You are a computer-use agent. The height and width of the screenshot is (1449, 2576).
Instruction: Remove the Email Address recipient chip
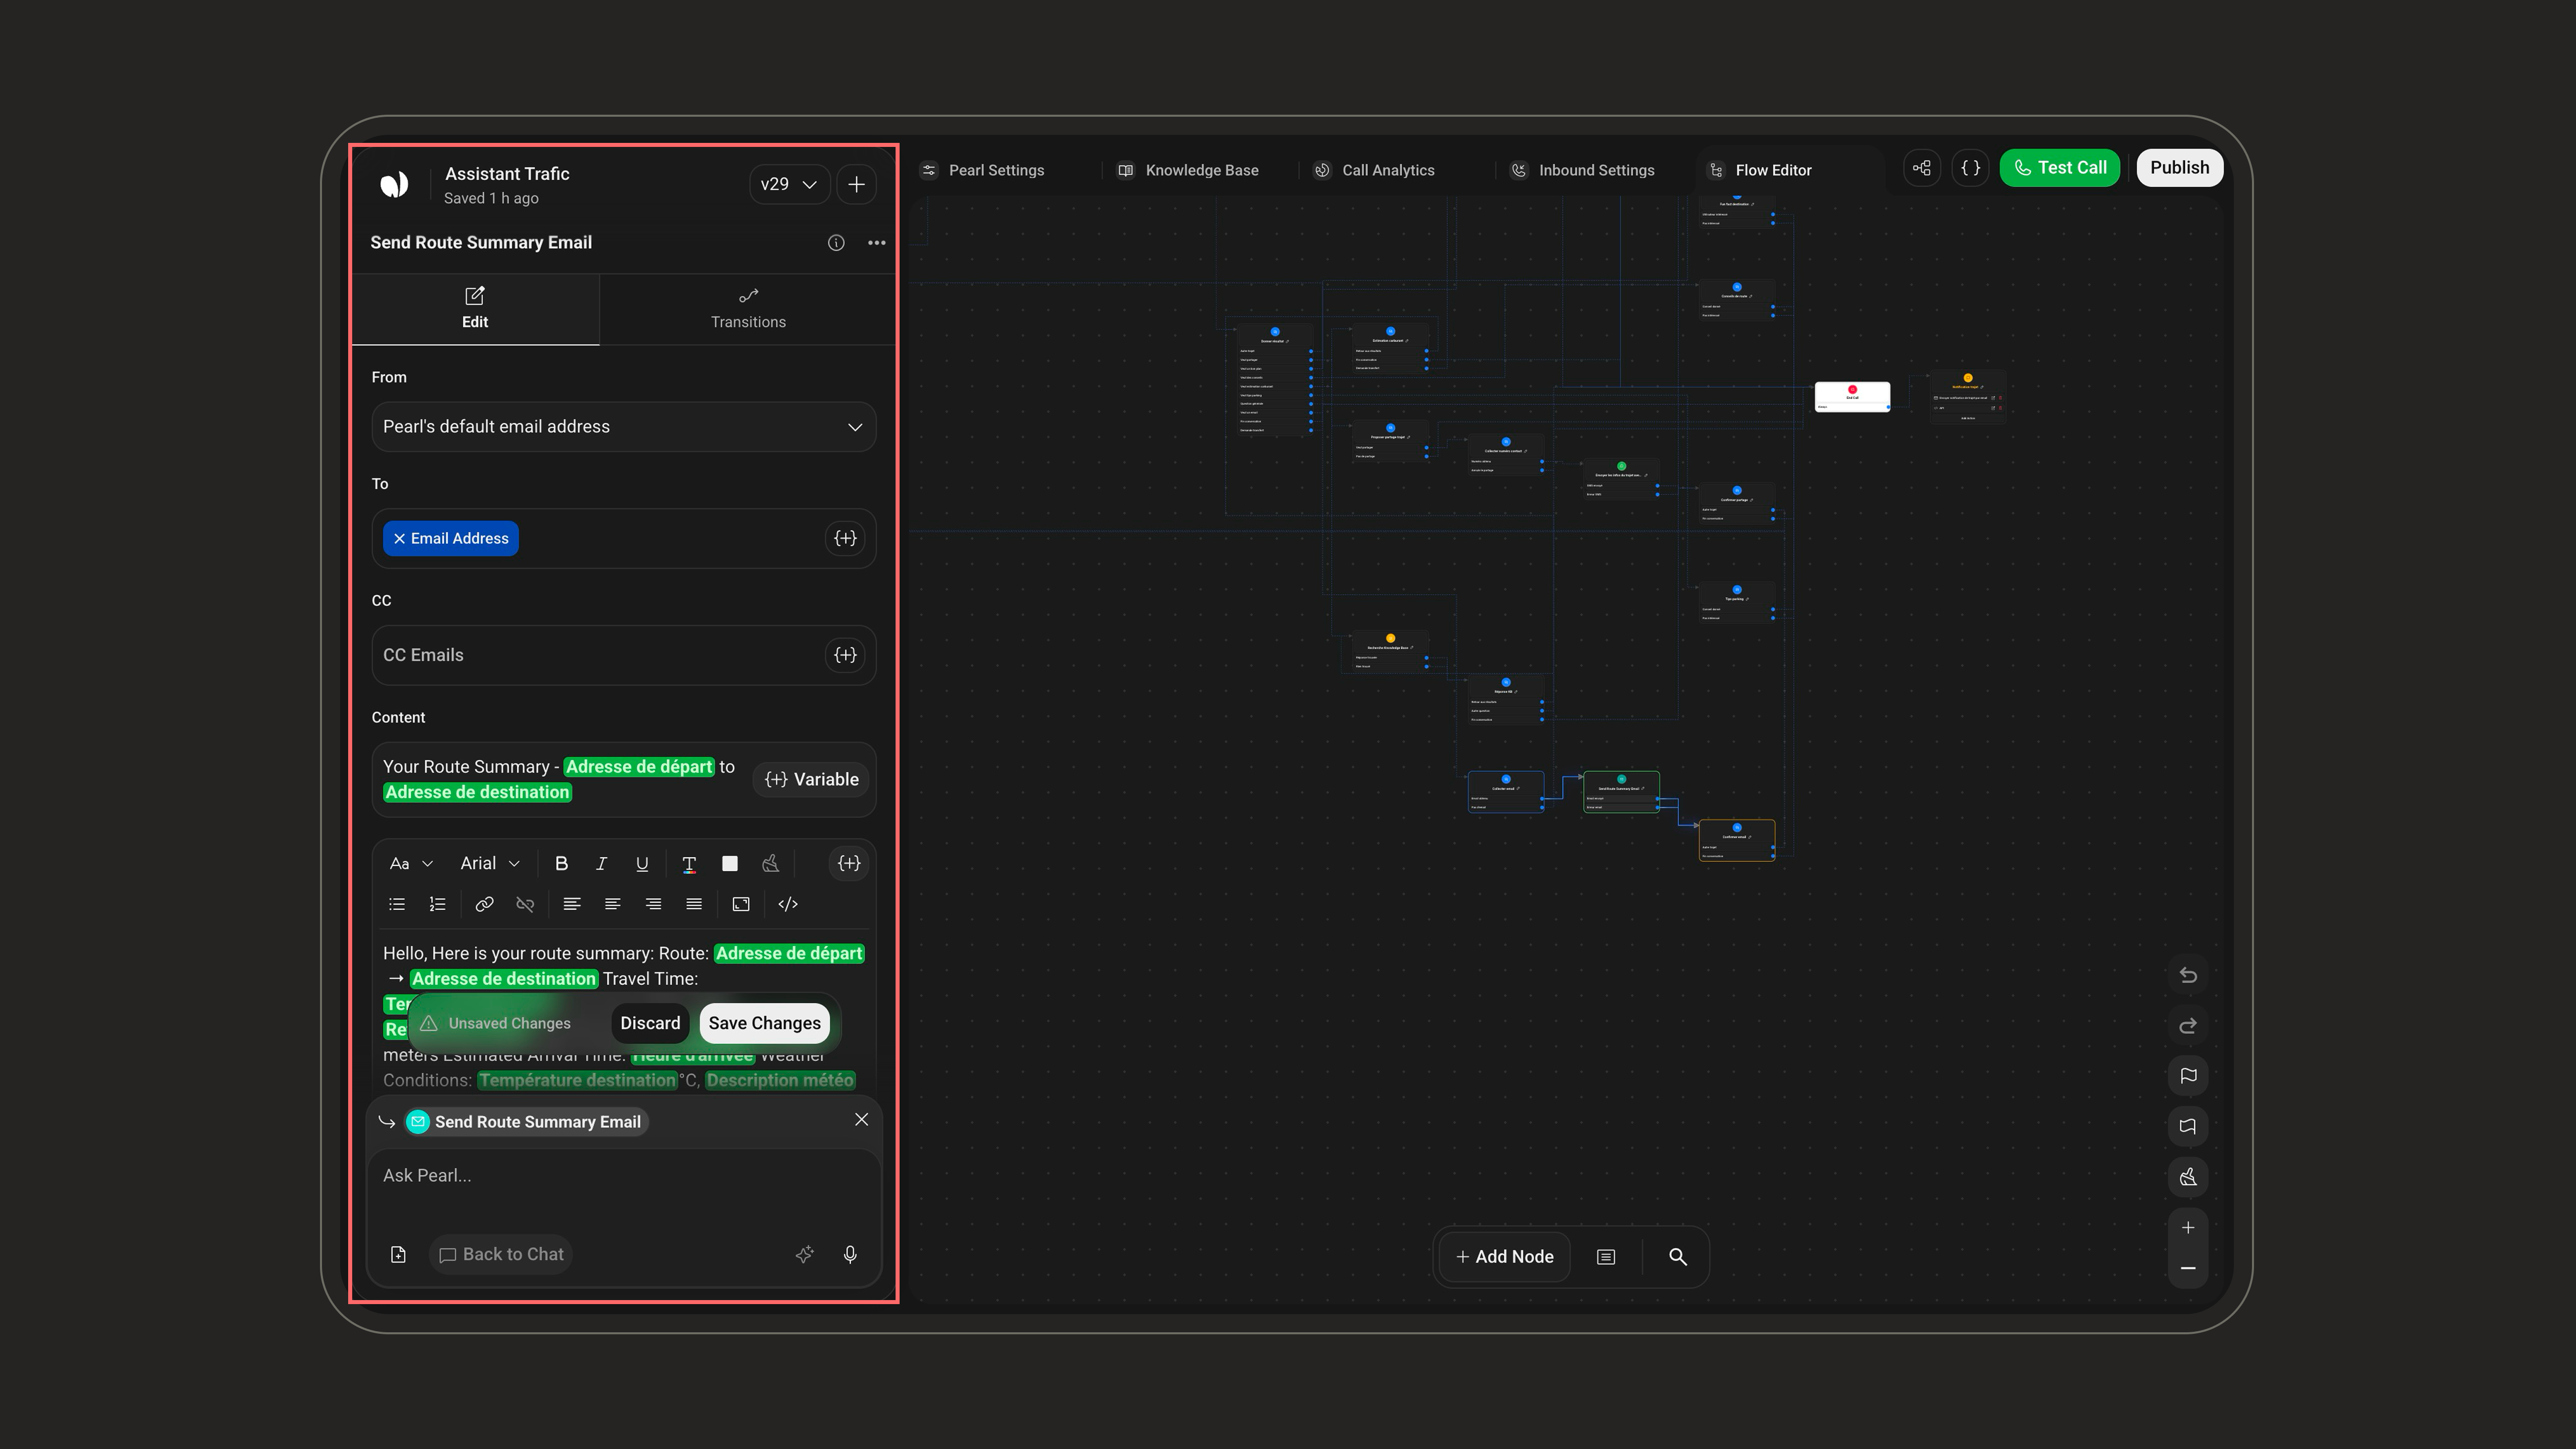tap(399, 539)
